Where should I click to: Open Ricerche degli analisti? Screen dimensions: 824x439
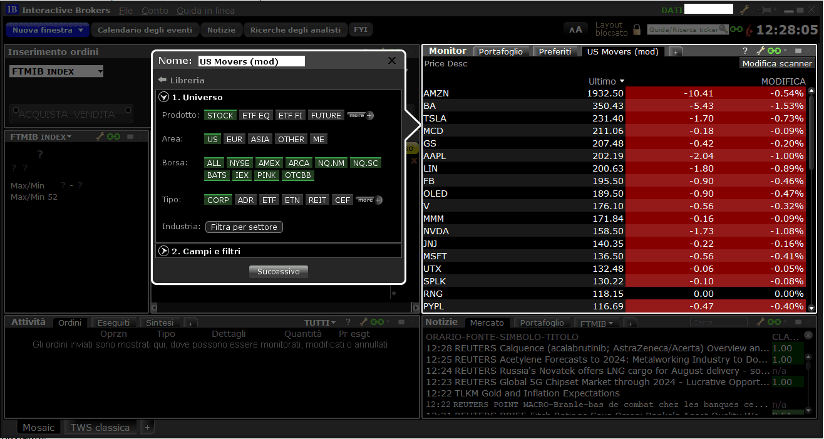(x=296, y=30)
